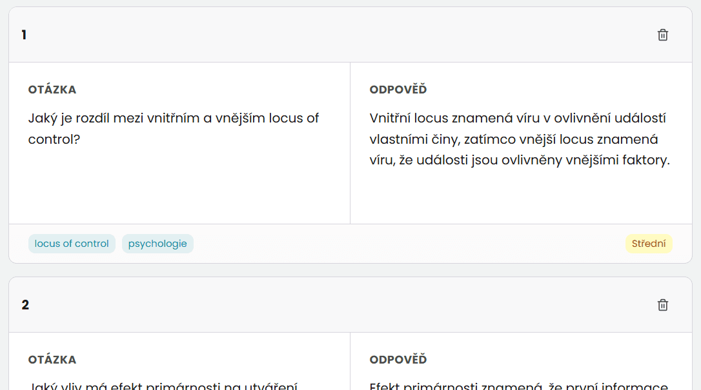Select the 'locus of control' tag chip

point(72,244)
